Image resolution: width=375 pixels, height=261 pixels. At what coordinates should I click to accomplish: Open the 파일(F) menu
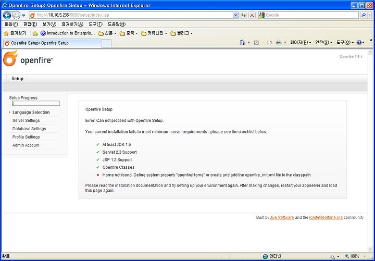click(x=11, y=24)
